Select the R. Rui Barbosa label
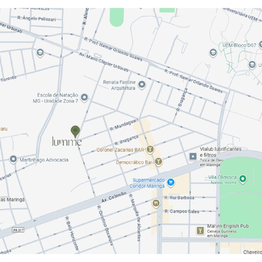 coord(179,198)
